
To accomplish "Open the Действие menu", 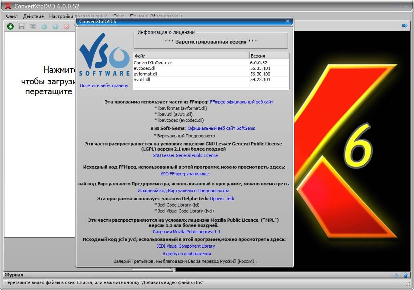I will [33, 16].
